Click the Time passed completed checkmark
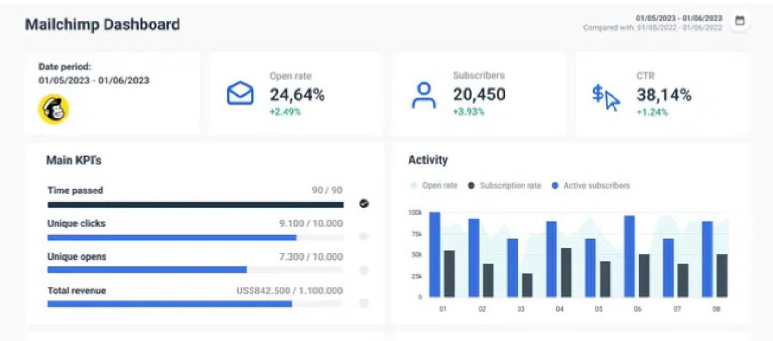Screen dimensions: 773x341 tap(364, 203)
